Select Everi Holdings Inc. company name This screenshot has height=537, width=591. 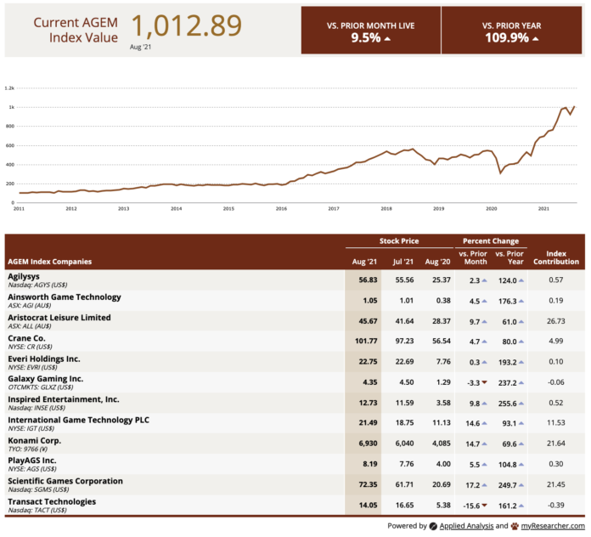coord(43,359)
